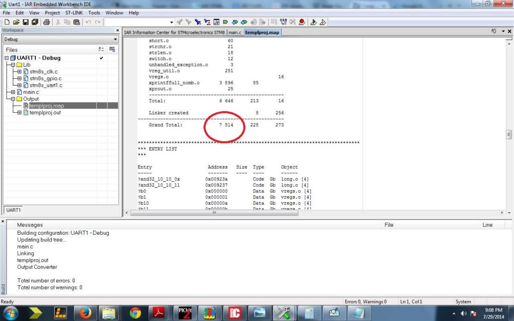This screenshot has height=321, width=514.
Task: Click the Open file toolbar icon
Action: coord(16,22)
